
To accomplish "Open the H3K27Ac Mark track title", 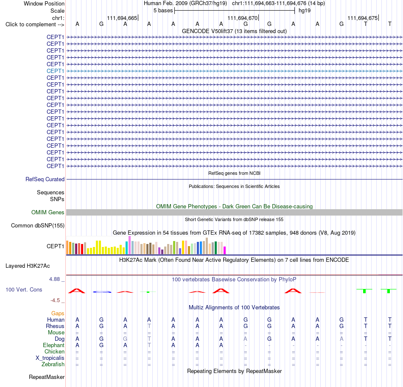I will (x=234, y=260).
